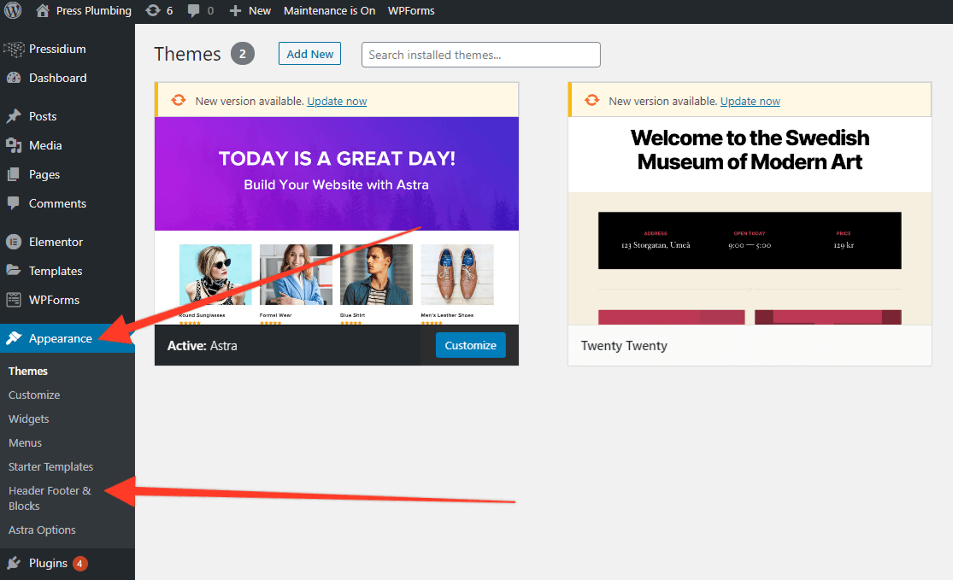Click the update refresh icon on Astra notice
Viewport: 953px width, 580px height.
pyautogui.click(x=178, y=100)
